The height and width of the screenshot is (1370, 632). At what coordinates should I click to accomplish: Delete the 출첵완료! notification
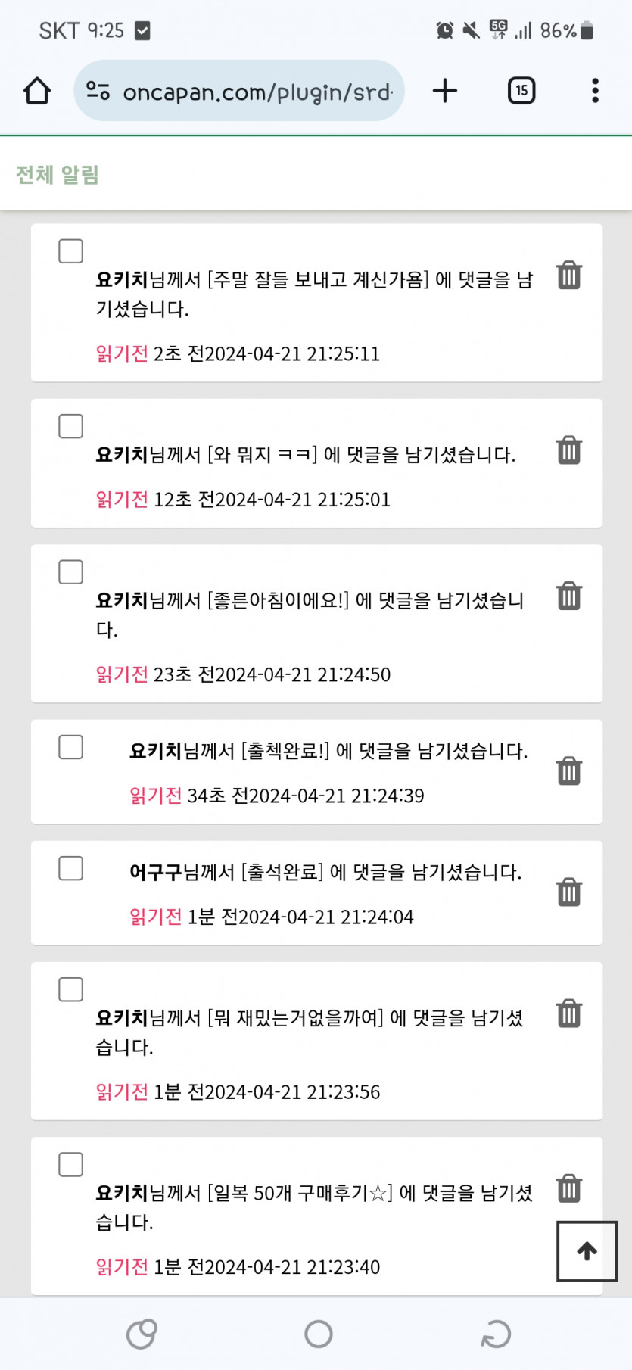pos(568,771)
